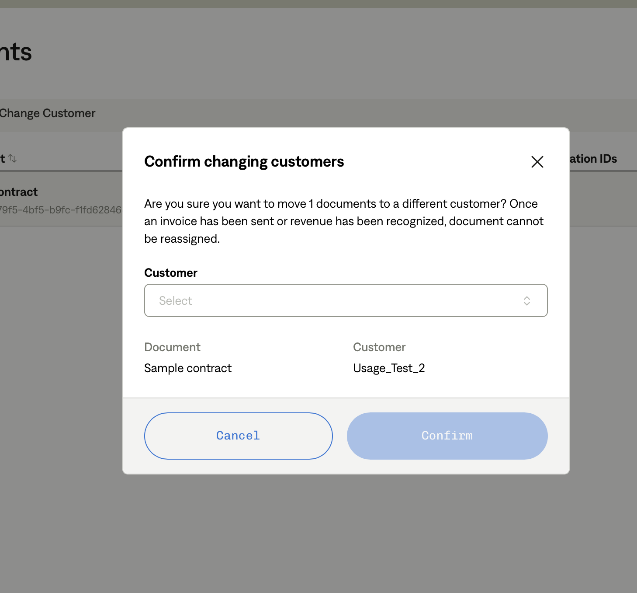Open the Customer select dropdown

(345, 300)
